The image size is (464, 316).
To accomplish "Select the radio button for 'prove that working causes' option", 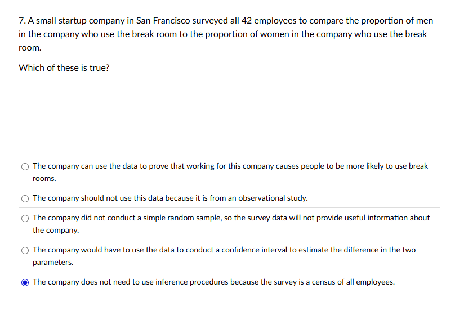I will (x=25, y=167).
